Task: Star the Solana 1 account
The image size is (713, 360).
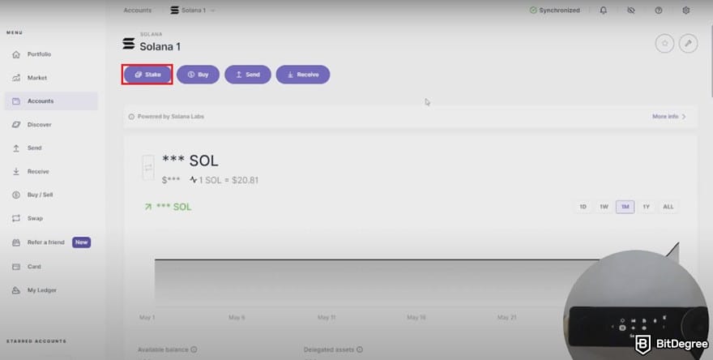Action: 665,44
